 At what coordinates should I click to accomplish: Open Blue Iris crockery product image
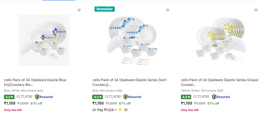coord(44,40)
